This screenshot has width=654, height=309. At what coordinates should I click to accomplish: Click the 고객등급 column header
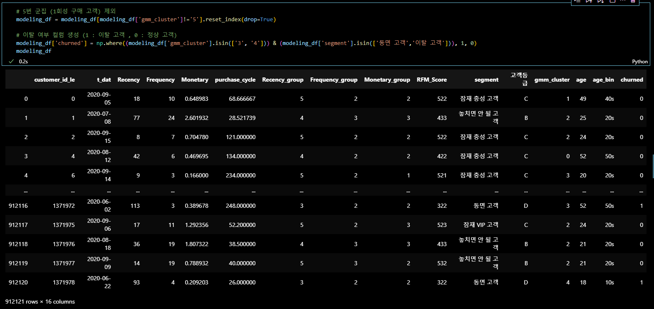519,79
